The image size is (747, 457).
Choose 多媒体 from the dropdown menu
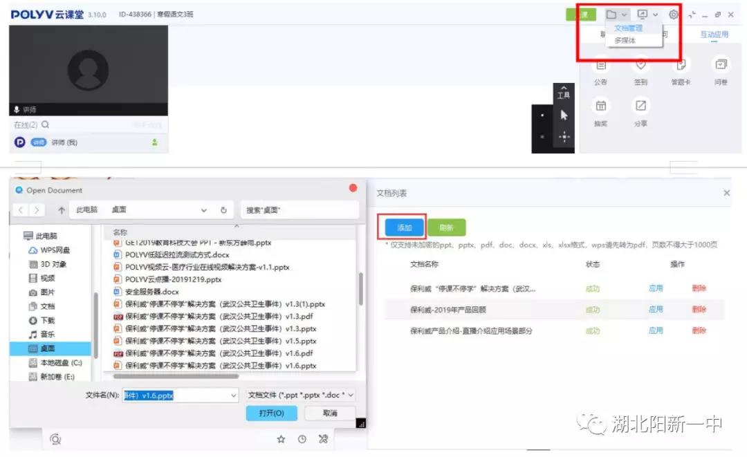625,41
